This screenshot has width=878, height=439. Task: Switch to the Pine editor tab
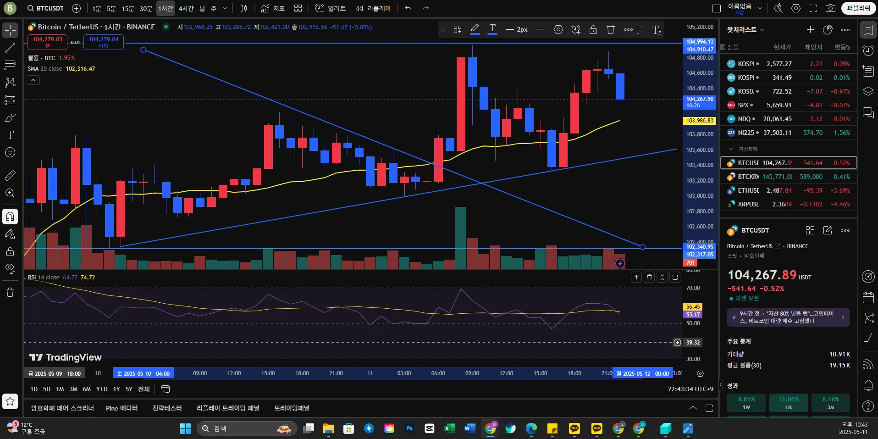coord(121,408)
